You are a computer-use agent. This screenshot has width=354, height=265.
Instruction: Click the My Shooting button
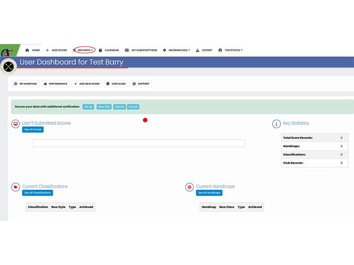[25, 84]
